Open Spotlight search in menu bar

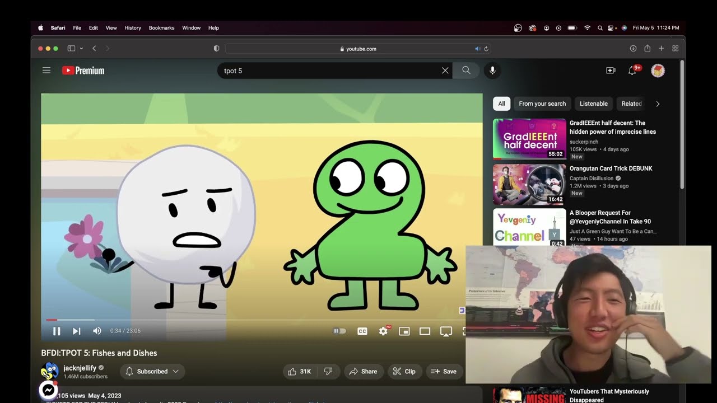pyautogui.click(x=600, y=28)
